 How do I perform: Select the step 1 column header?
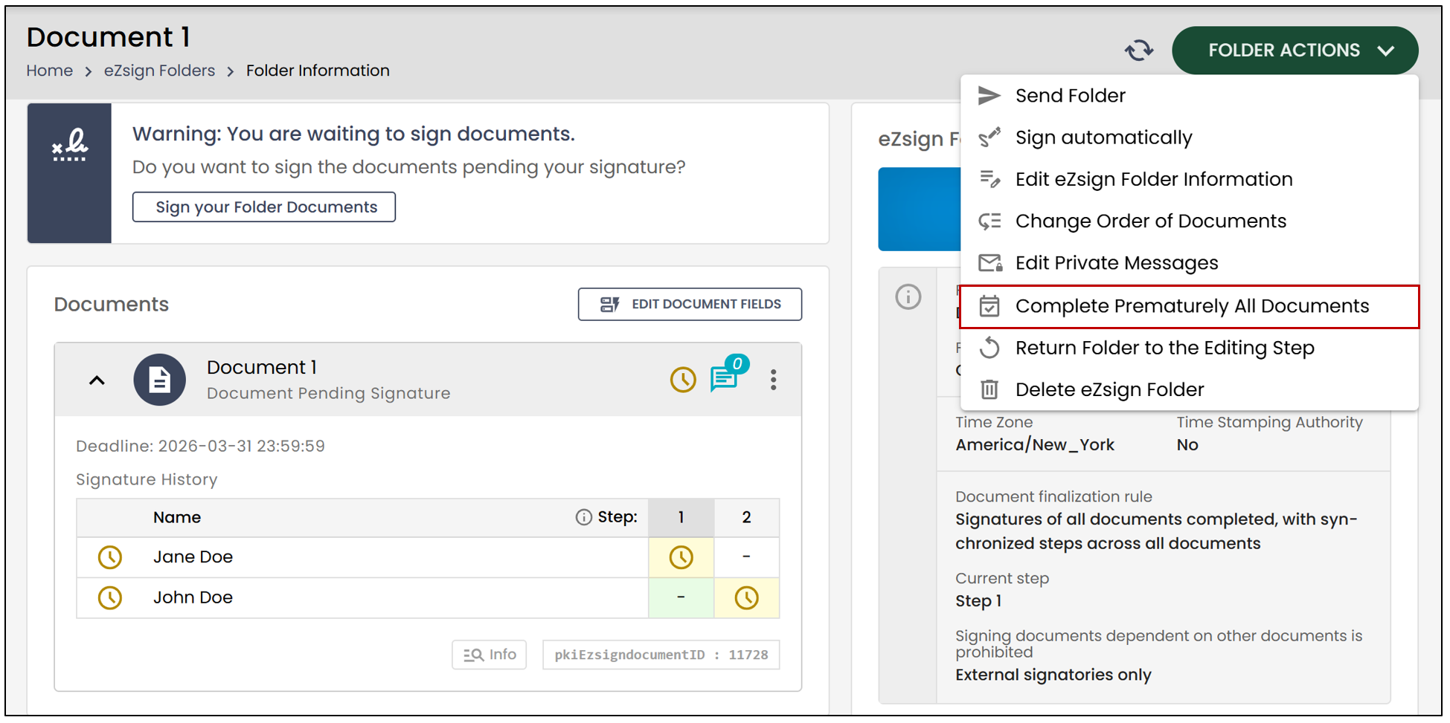pos(681,517)
